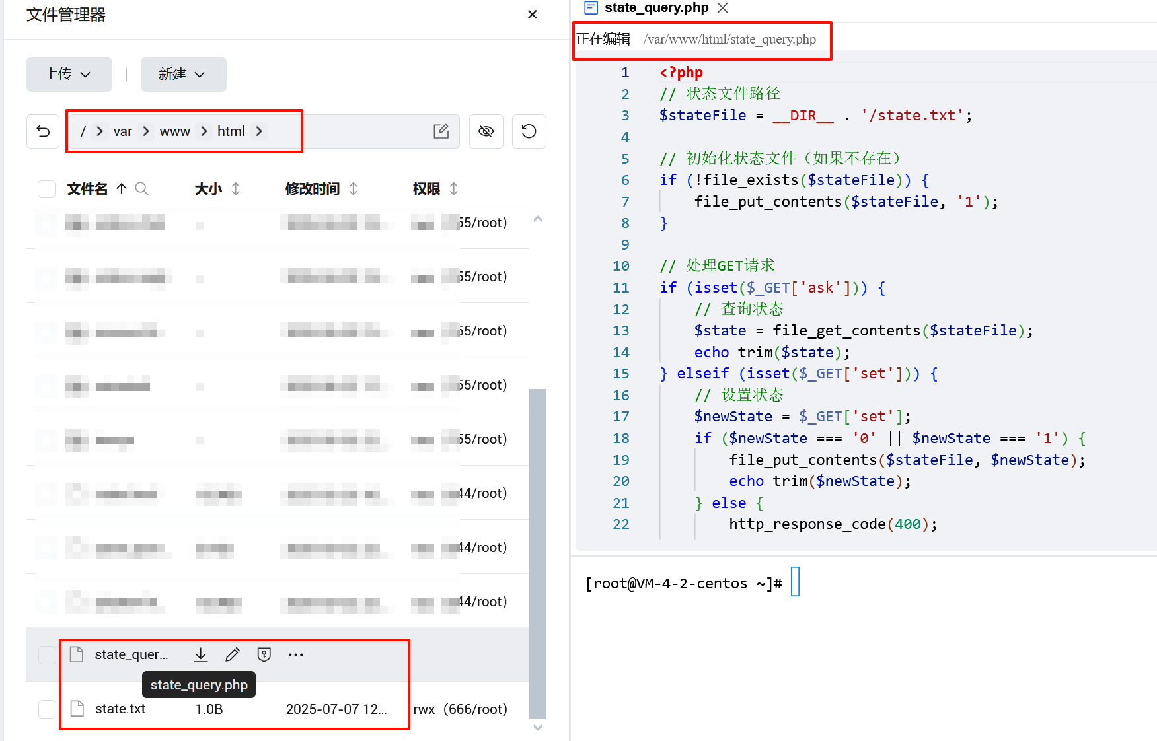
Task: Download state_query.php with the download icon
Action: pos(201,654)
